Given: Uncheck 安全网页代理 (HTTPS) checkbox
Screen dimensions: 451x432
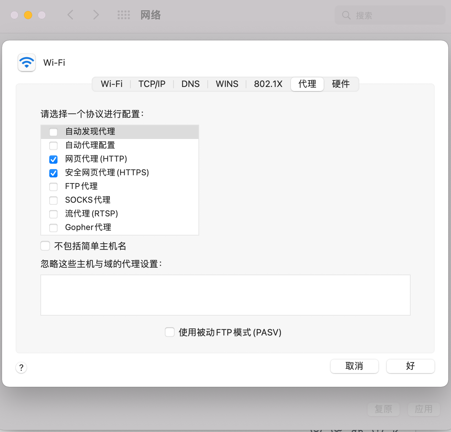Looking at the screenshot, I should point(53,173).
